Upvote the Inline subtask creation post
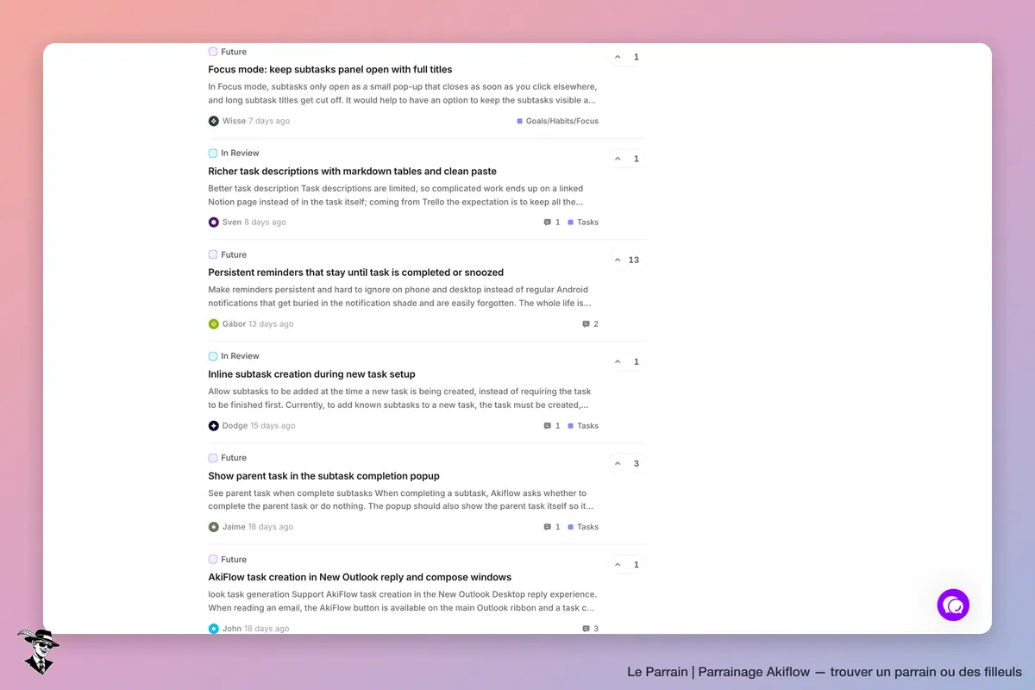 [x=627, y=361]
